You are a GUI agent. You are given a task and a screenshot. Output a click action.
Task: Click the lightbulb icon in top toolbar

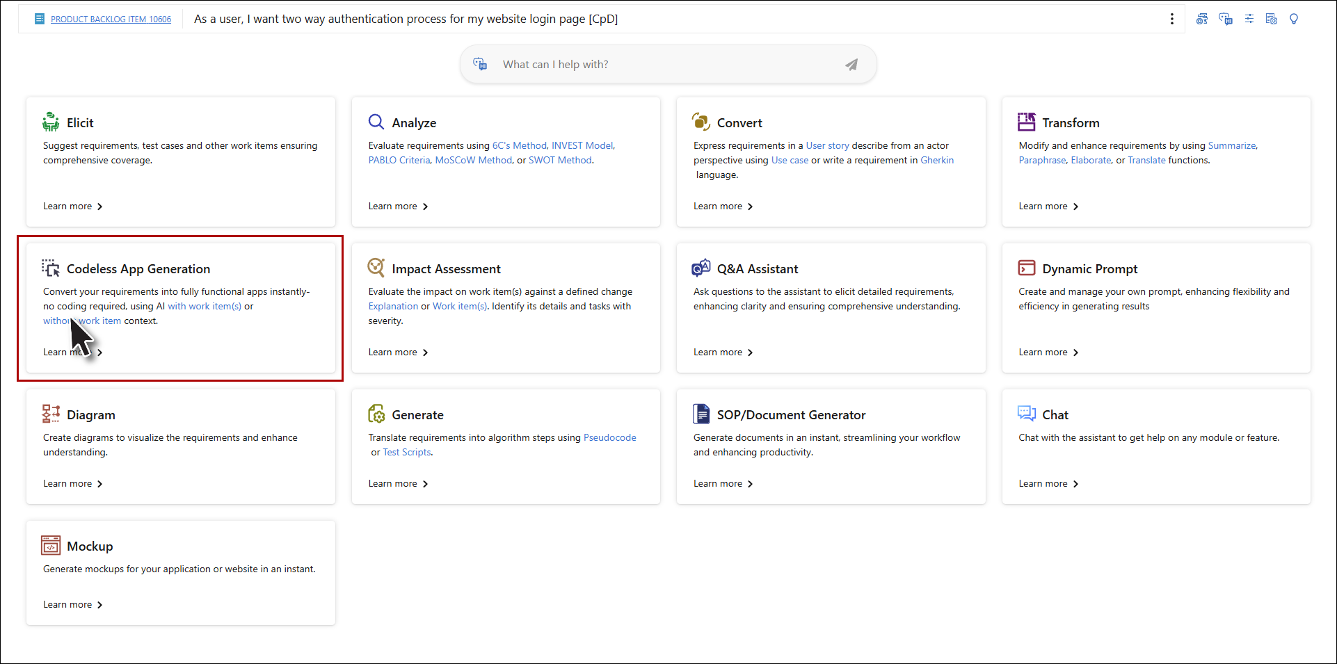coord(1294,19)
